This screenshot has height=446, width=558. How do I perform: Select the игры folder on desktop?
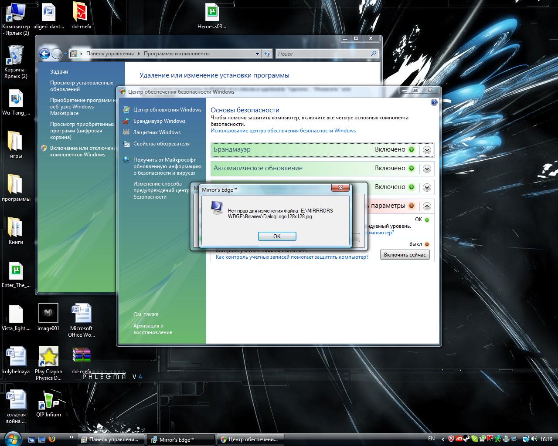click(x=16, y=144)
